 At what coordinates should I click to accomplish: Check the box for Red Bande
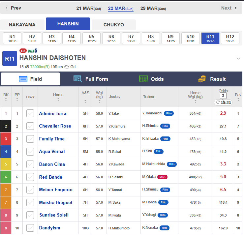(30, 177)
